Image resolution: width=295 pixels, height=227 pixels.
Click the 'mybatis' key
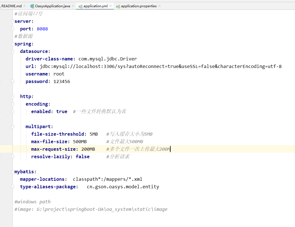click(x=24, y=172)
